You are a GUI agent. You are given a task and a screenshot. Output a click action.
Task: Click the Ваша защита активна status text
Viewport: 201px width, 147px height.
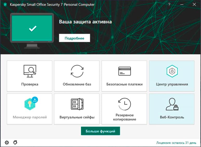pos(85,22)
